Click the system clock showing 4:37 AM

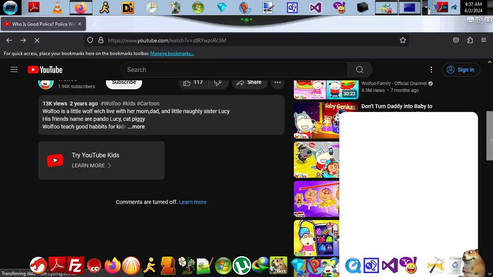[x=473, y=7]
